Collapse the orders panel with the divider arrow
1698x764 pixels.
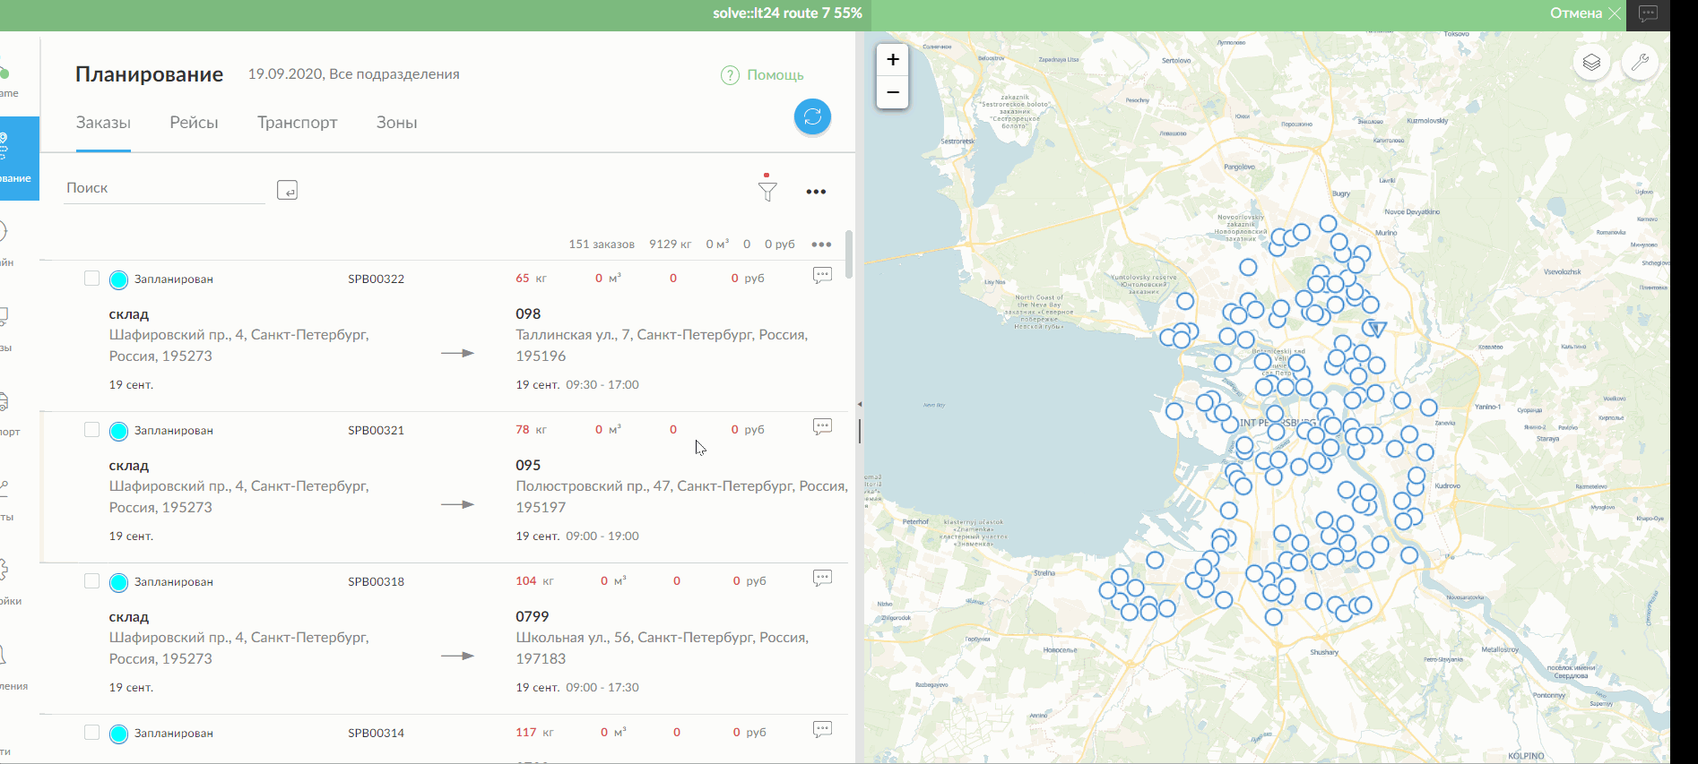860,405
